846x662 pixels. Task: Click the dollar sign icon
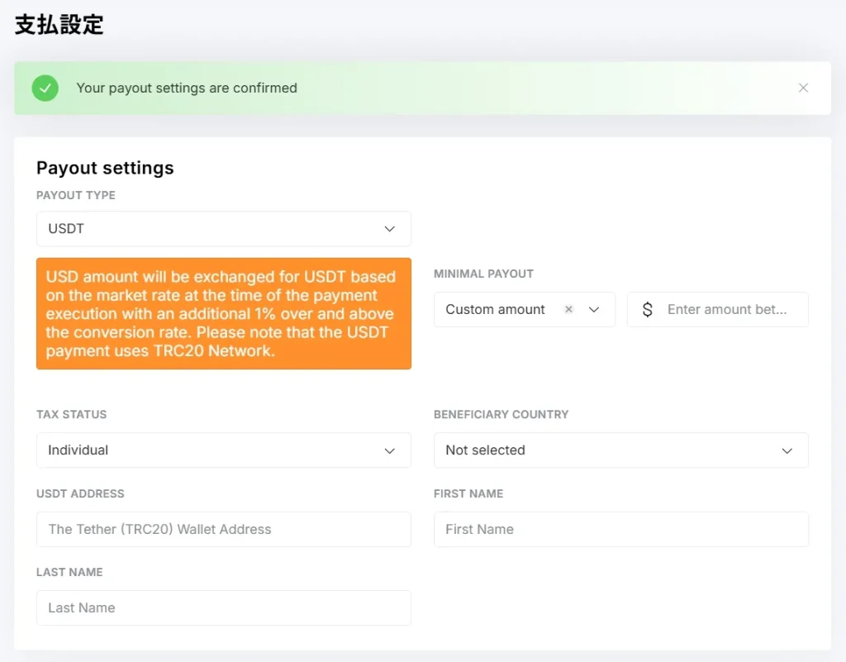click(647, 310)
